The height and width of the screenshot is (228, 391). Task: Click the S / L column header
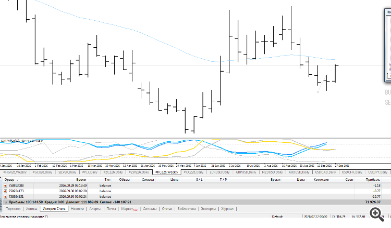pos(199,179)
